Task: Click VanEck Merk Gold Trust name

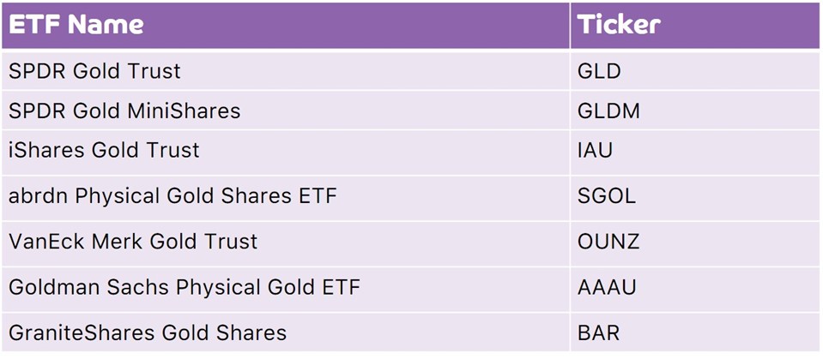Action: click(133, 242)
